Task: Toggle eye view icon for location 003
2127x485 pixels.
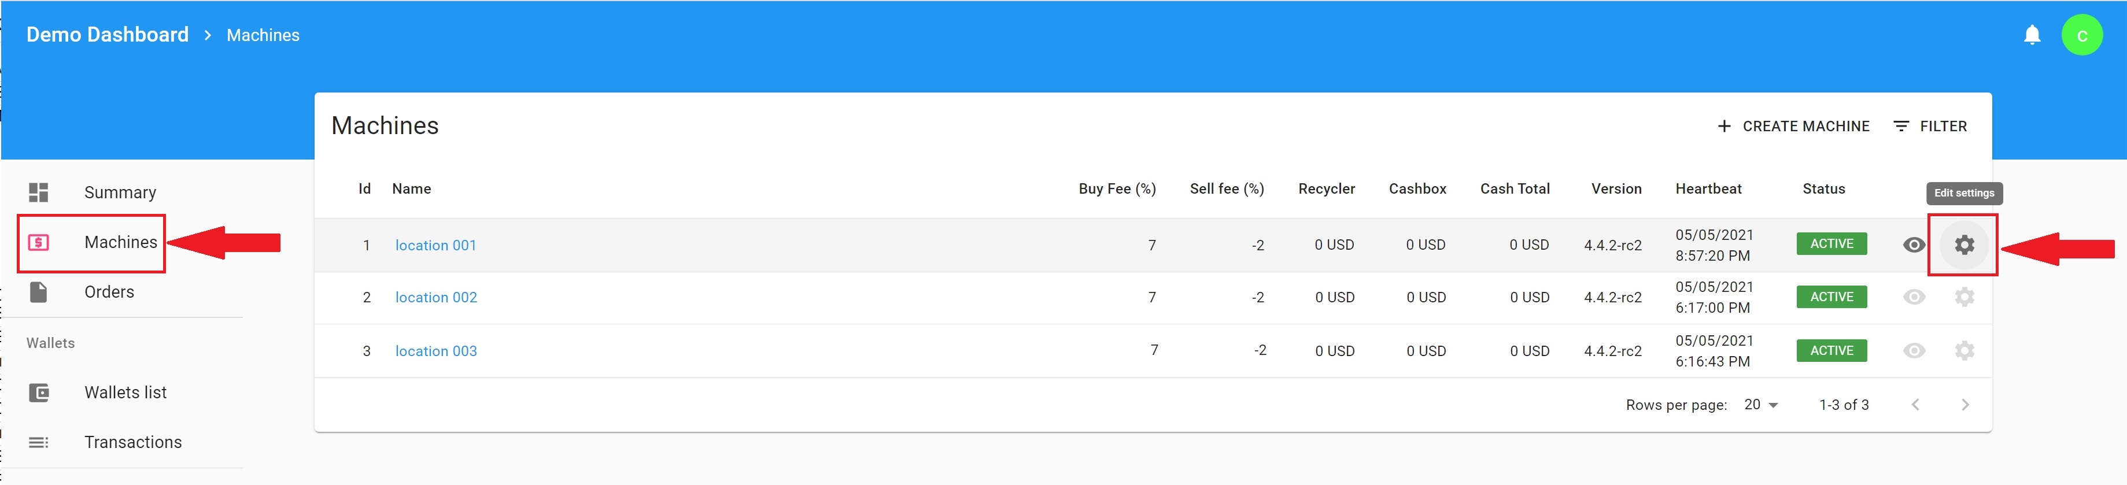Action: click(1914, 350)
